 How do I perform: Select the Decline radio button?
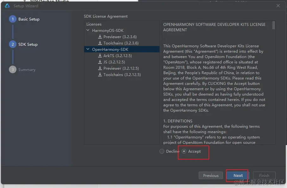[162, 151]
